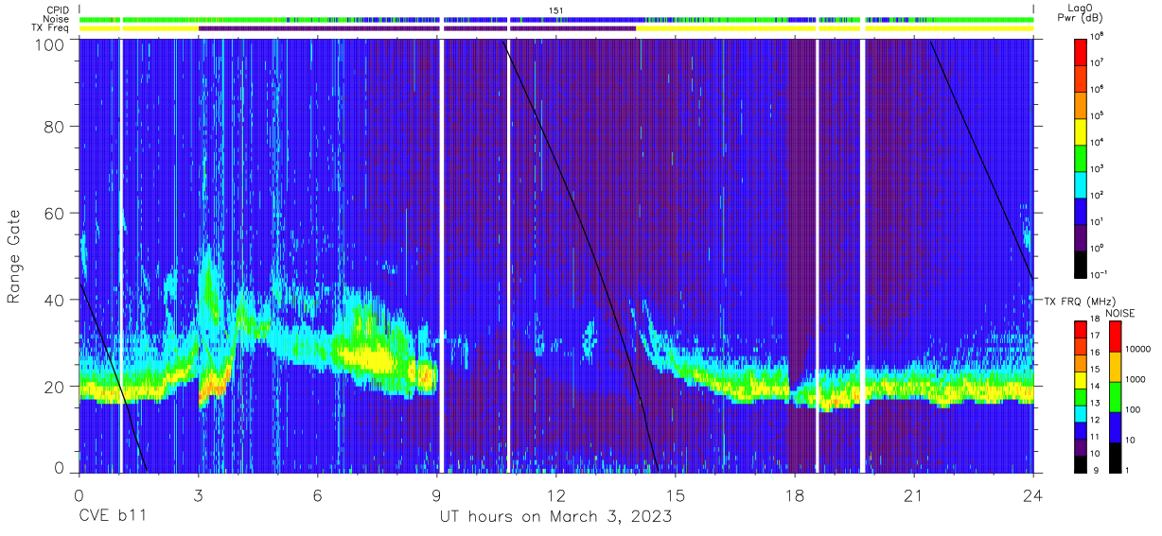Click the Range Gate y-axis title
The width and height of the screenshot is (1162, 536).
click(x=14, y=256)
